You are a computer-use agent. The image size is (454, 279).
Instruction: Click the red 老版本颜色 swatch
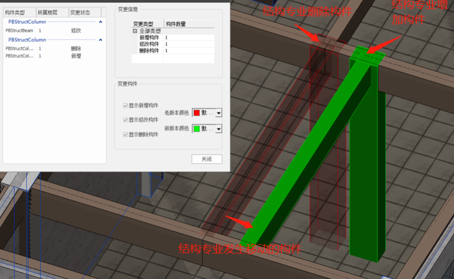pyautogui.click(x=197, y=113)
